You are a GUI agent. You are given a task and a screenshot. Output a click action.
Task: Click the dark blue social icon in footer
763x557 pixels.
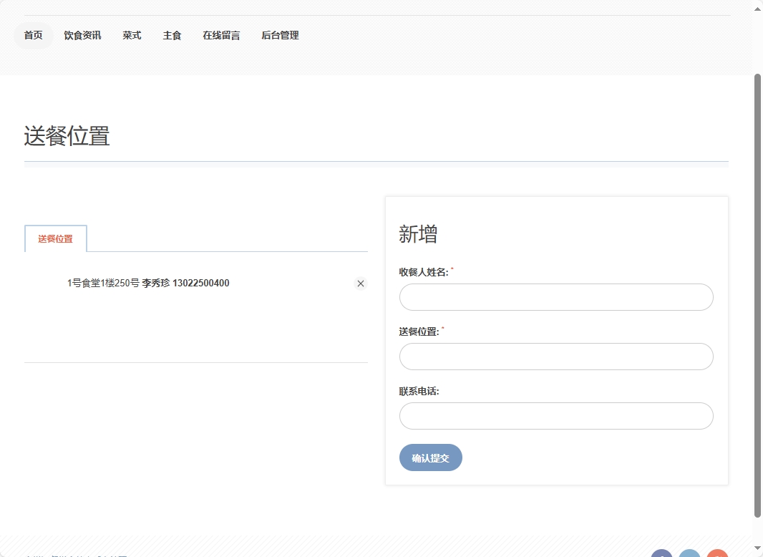point(661,554)
